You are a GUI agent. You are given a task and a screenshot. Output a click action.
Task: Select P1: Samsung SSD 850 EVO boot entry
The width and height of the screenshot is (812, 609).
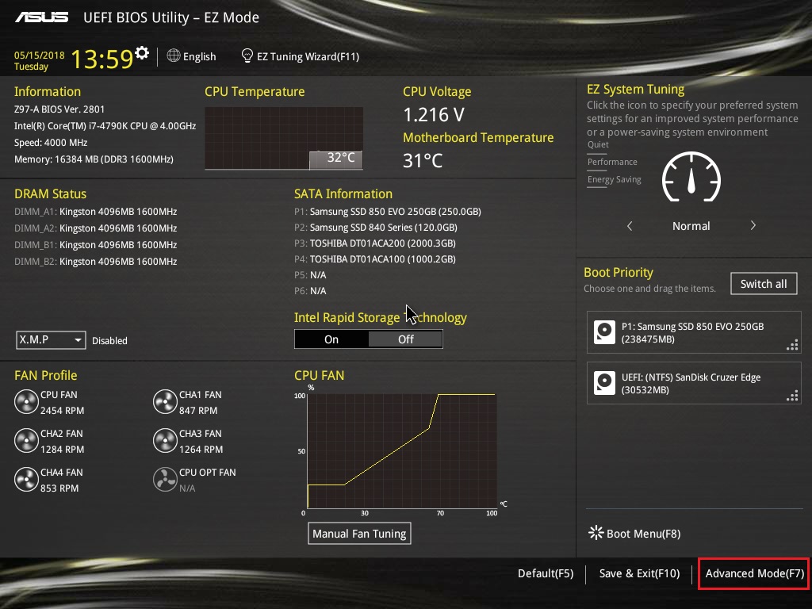click(x=694, y=332)
